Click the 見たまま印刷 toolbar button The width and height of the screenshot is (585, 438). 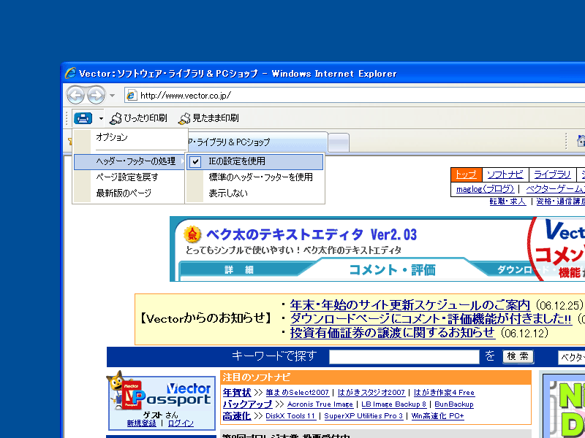click(x=208, y=118)
